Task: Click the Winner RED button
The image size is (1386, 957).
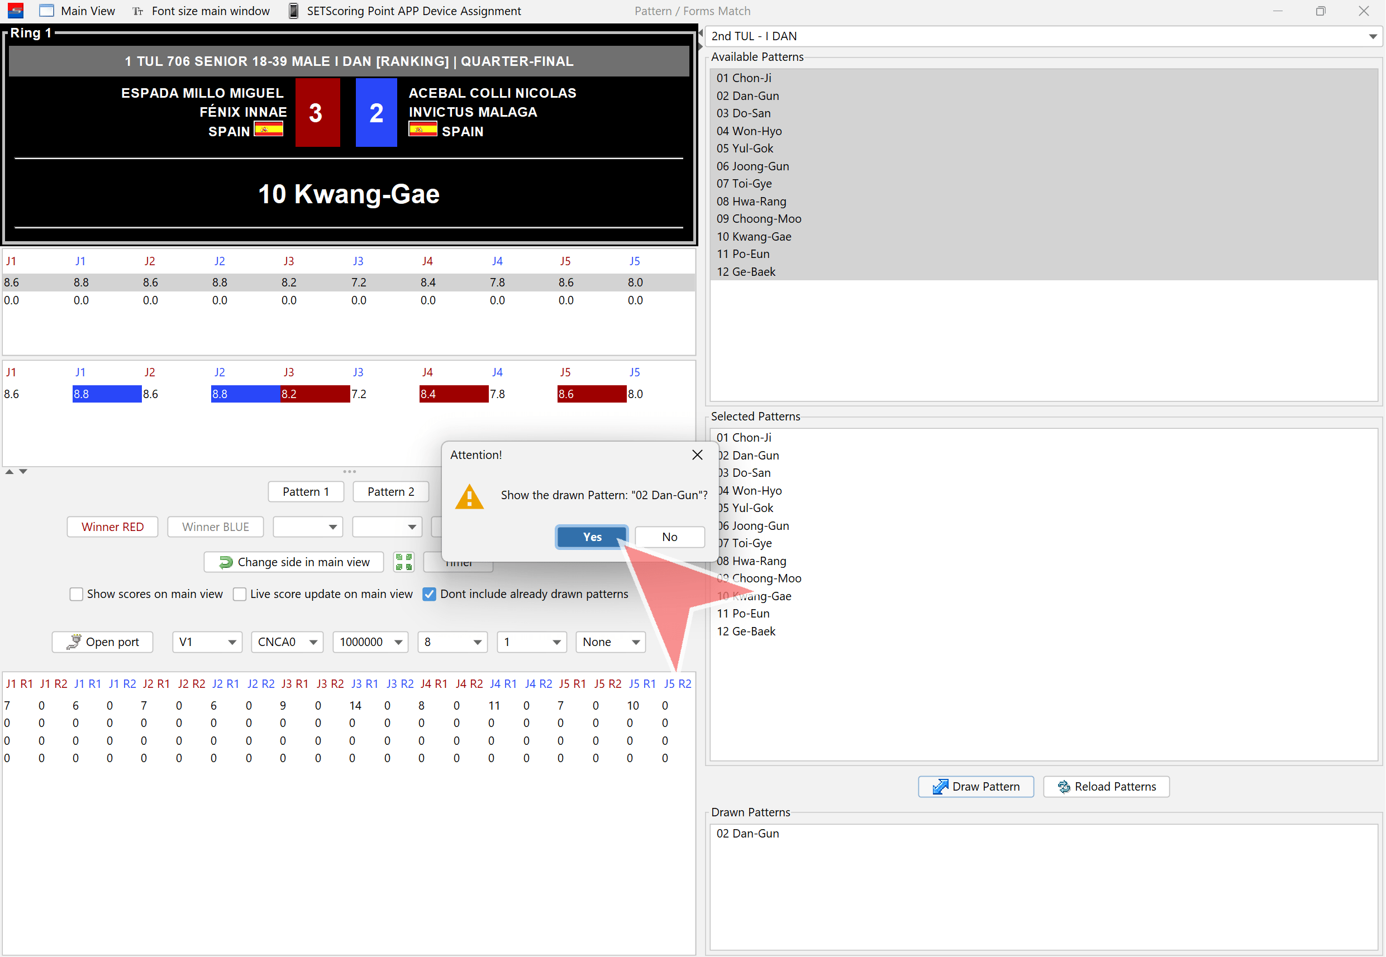Action: [x=112, y=527]
